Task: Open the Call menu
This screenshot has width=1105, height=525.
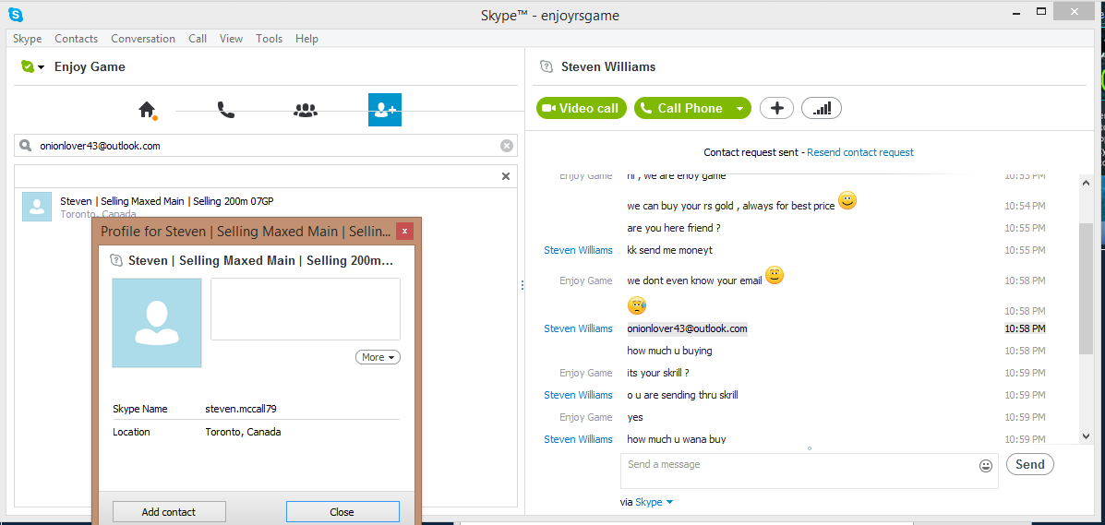Action: [198, 39]
